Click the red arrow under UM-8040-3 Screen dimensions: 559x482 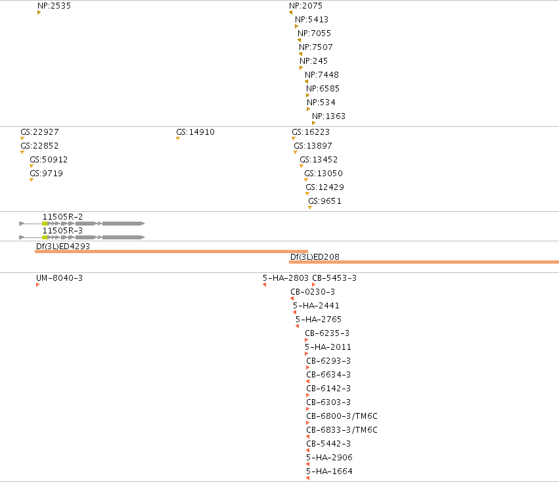(38, 285)
